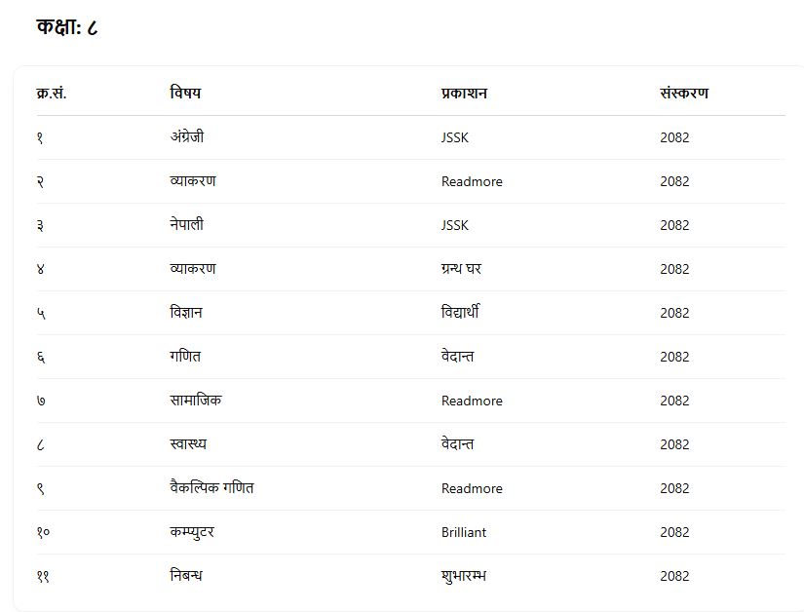
Task: Select the "Brilliant" publisher cell
Action: tap(464, 532)
